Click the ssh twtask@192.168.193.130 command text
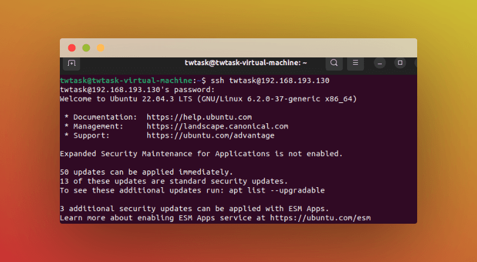 (270, 81)
